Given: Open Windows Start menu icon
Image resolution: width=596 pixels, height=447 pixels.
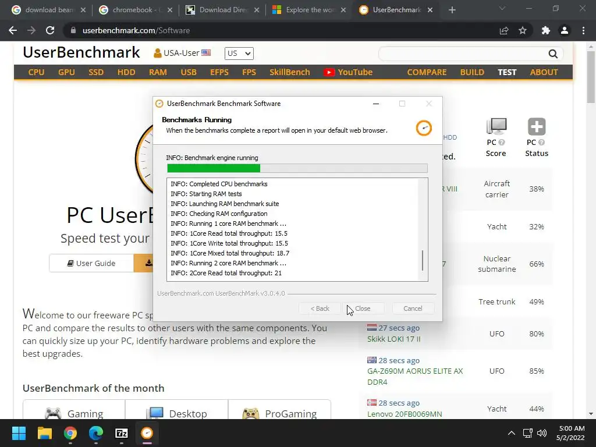Looking at the screenshot, I should [19, 433].
